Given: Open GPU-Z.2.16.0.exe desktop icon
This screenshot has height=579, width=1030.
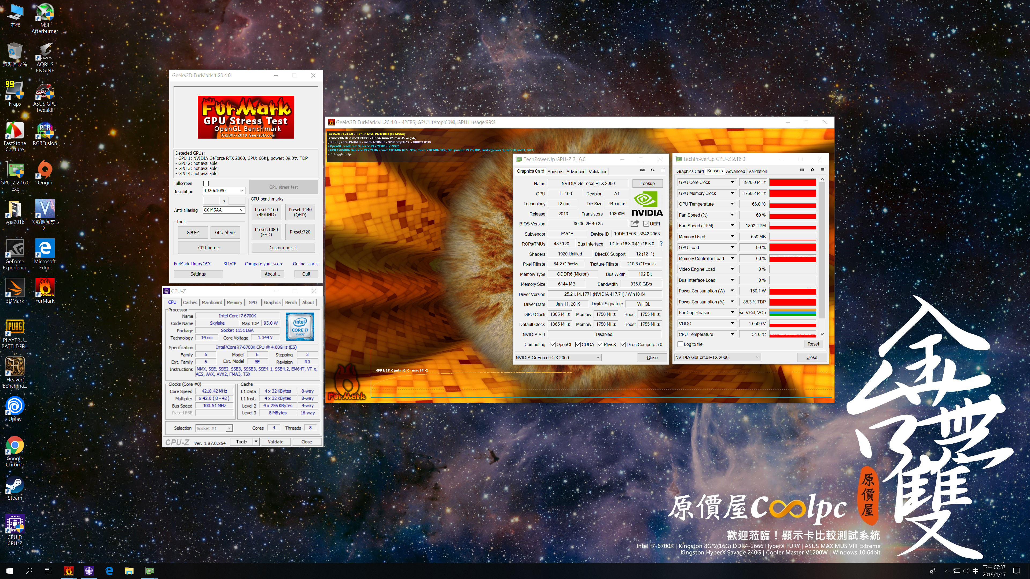Looking at the screenshot, I should [15, 176].
